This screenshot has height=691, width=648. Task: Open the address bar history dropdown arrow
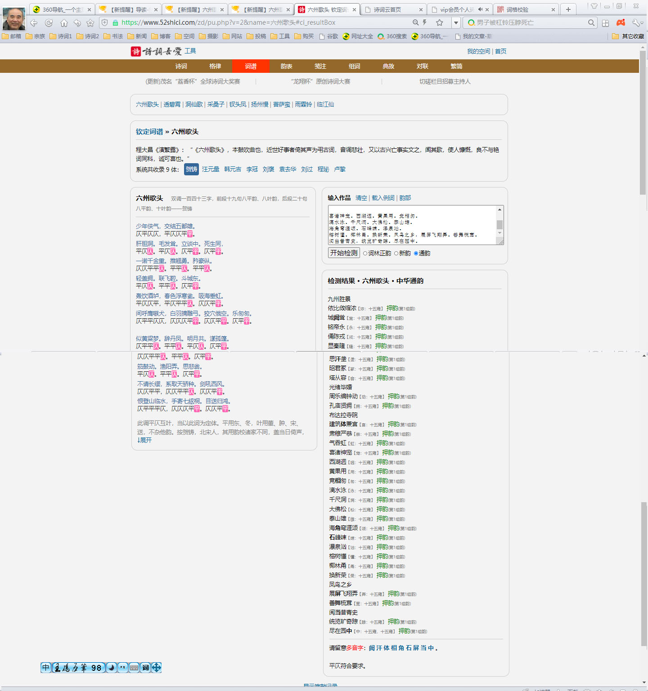pyautogui.click(x=456, y=22)
